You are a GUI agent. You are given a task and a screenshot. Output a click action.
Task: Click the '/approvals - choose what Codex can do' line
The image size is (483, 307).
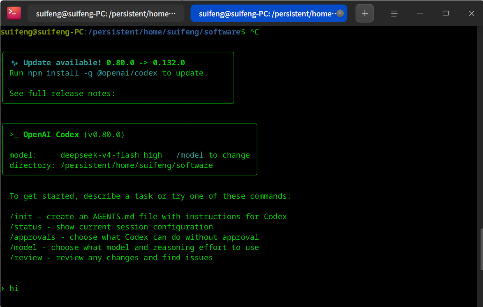pyautogui.click(x=134, y=237)
